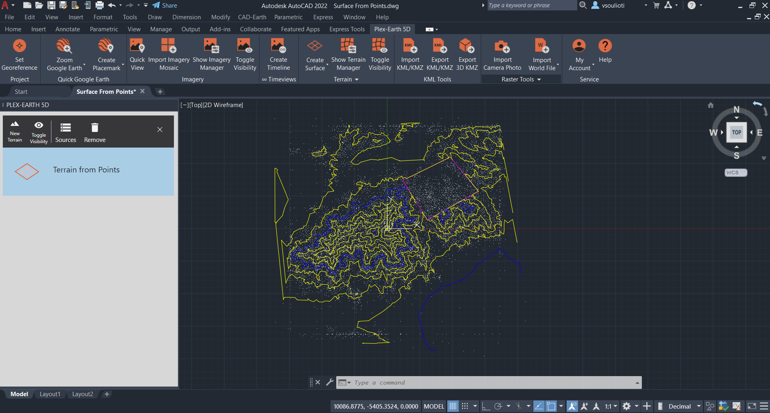Close the terrain manager toolbar
Screen dimensions: 770x413
coord(160,130)
